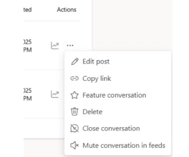Open analytics chart for the first post
Image resolution: width=189 pixels, height=157 pixels.
55,45
